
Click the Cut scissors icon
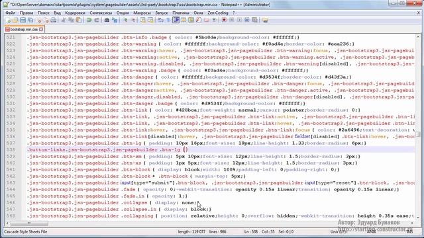point(64,20)
